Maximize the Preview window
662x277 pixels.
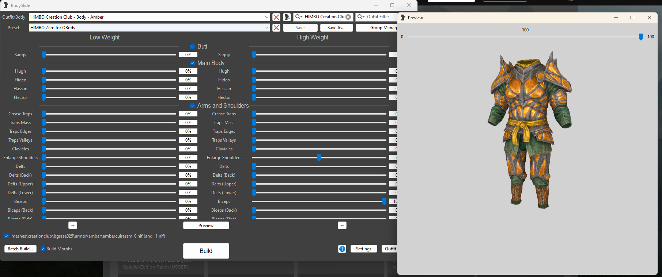(x=632, y=18)
